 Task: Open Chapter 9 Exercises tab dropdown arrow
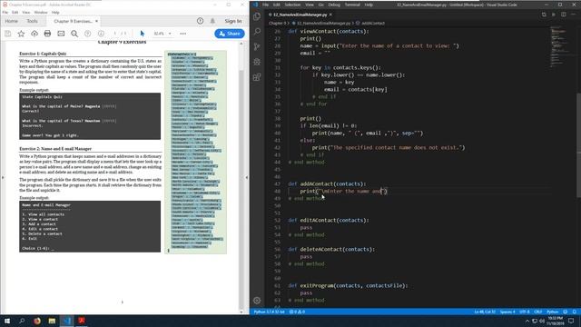point(97,21)
